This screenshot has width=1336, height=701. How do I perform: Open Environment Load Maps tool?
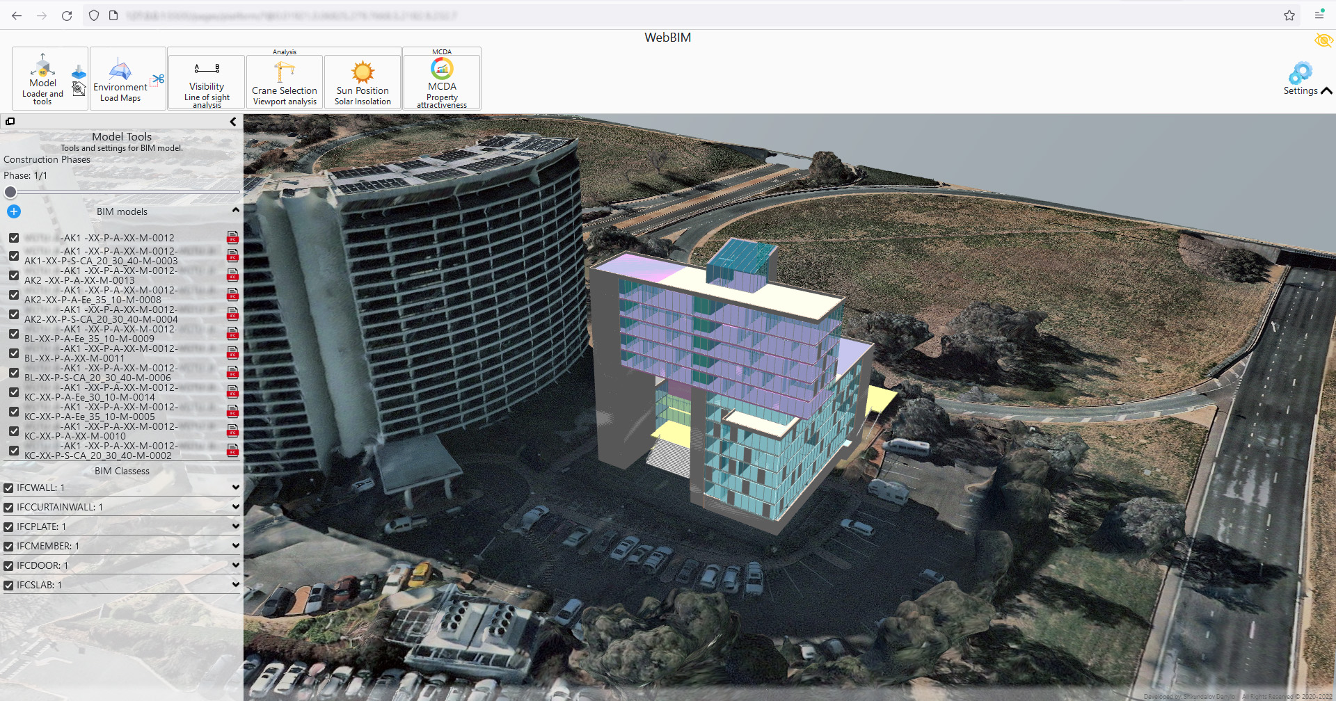tap(120, 79)
